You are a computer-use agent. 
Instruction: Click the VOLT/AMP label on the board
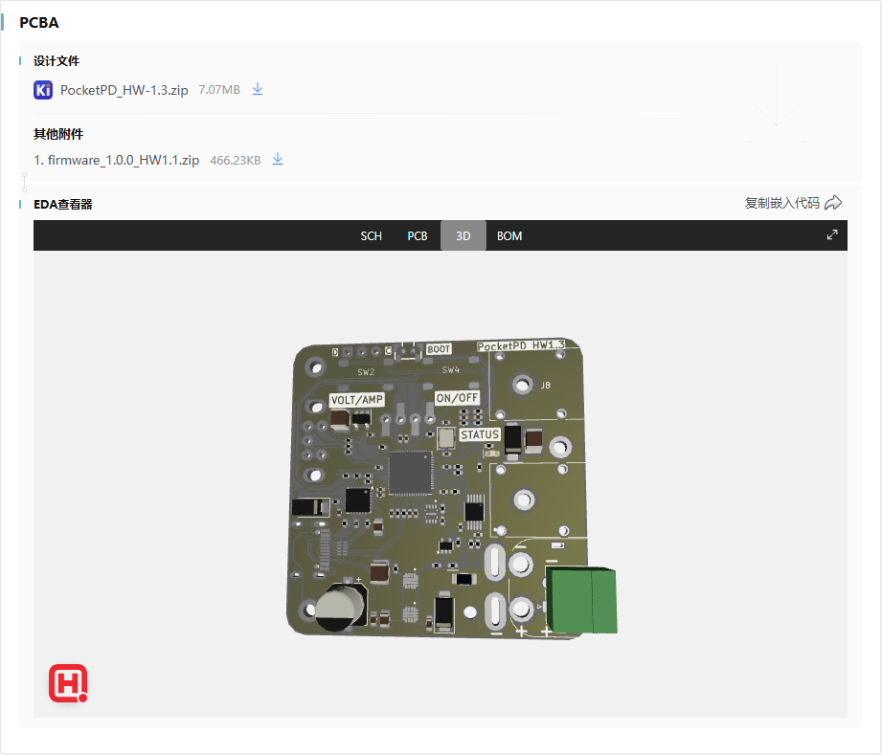click(356, 400)
